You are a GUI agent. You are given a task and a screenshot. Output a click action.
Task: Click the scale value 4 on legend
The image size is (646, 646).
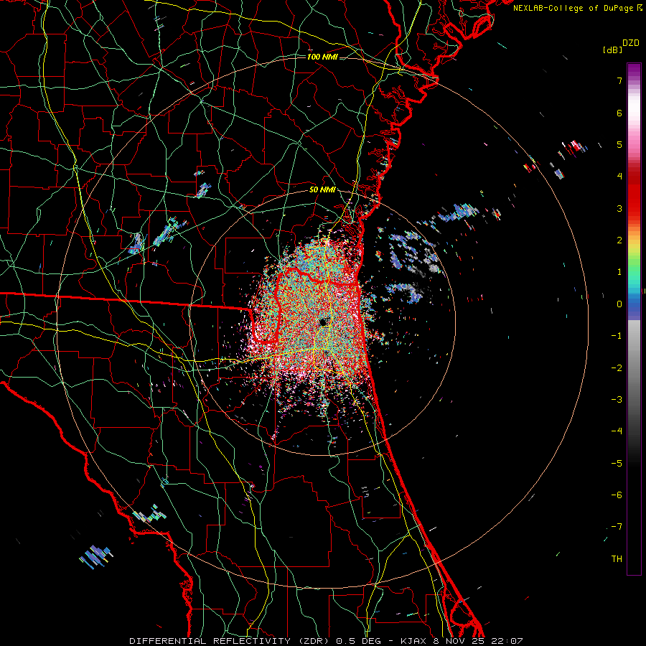point(619,177)
